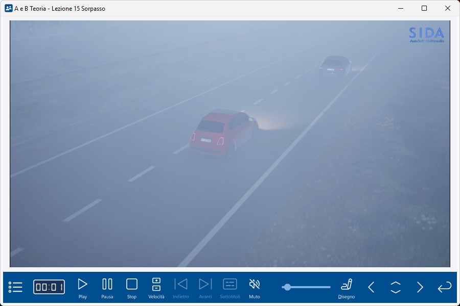Stop the video playback

(132, 287)
